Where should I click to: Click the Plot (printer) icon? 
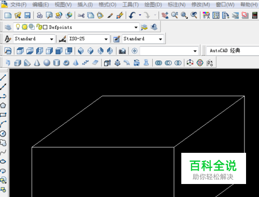click(39, 16)
